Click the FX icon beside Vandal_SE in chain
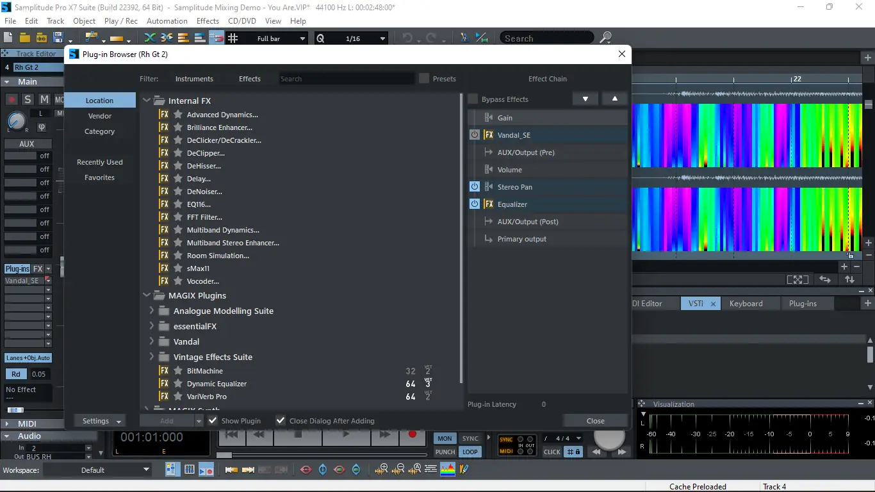The width and height of the screenshot is (875, 492). tap(489, 135)
